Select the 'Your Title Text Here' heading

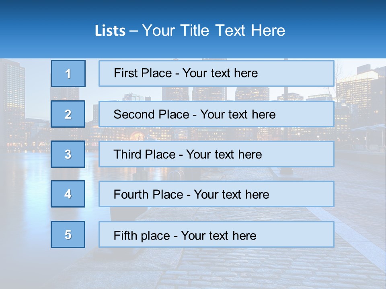(214, 31)
